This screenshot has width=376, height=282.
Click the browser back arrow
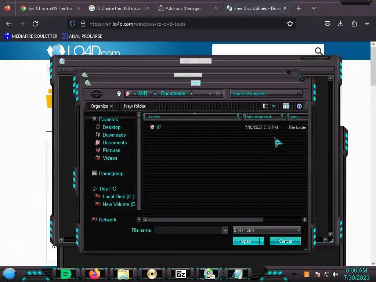[9, 24]
